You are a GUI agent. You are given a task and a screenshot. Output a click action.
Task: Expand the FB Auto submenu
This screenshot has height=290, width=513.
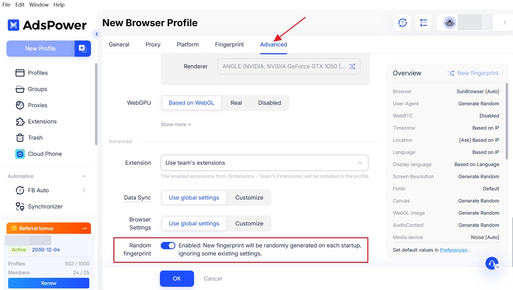click(x=84, y=191)
